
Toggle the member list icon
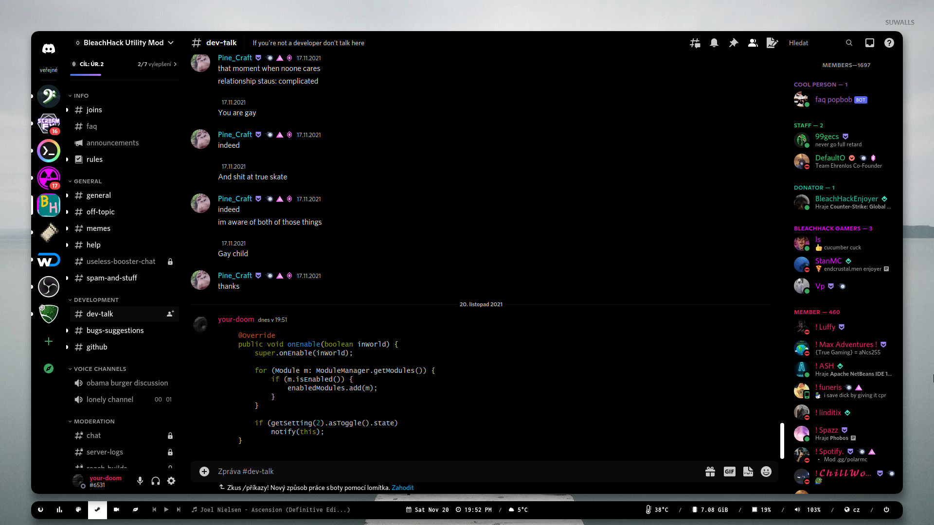(x=753, y=43)
